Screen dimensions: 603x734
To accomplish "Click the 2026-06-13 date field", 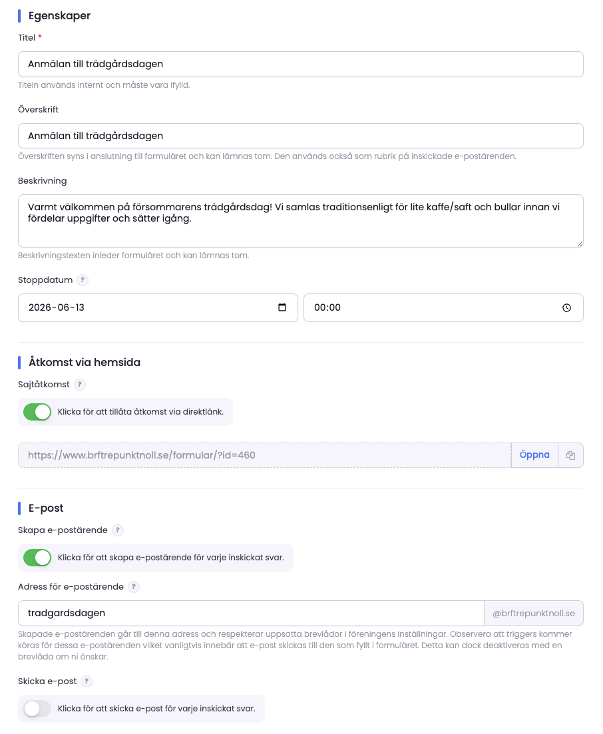I will tap(158, 307).
